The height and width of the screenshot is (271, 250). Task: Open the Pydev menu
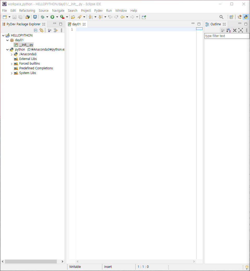point(98,10)
